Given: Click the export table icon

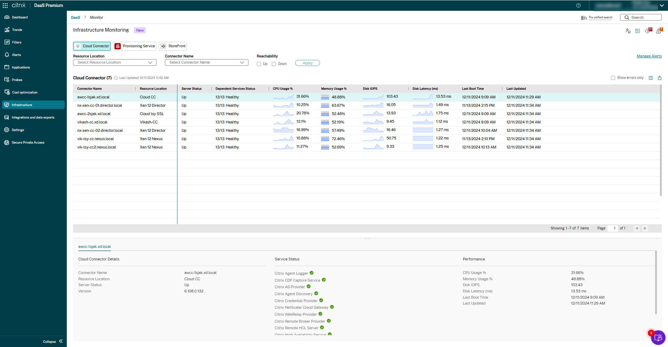Looking at the screenshot, I should (x=660, y=78).
